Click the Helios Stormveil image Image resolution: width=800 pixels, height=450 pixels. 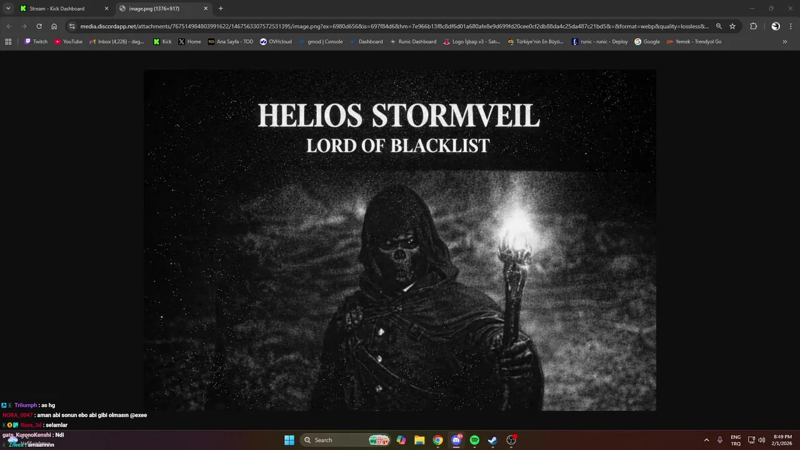[400, 240]
